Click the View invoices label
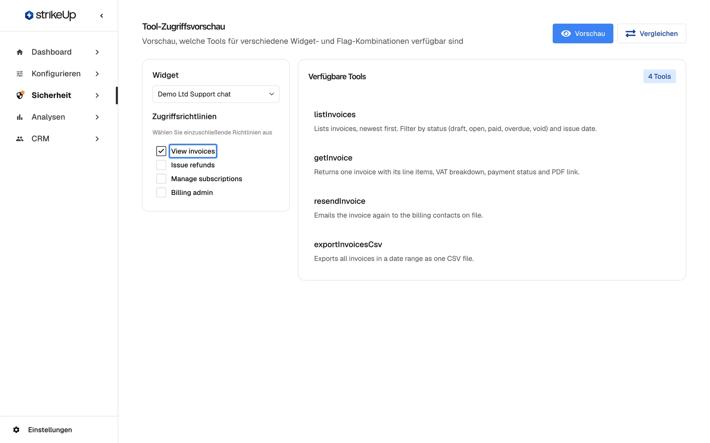This screenshot has width=710, height=443. 193,151
